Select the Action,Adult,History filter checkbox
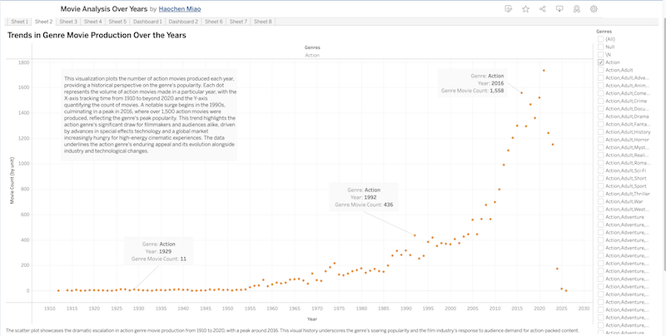The height and width of the screenshot is (336, 666). [x=601, y=131]
